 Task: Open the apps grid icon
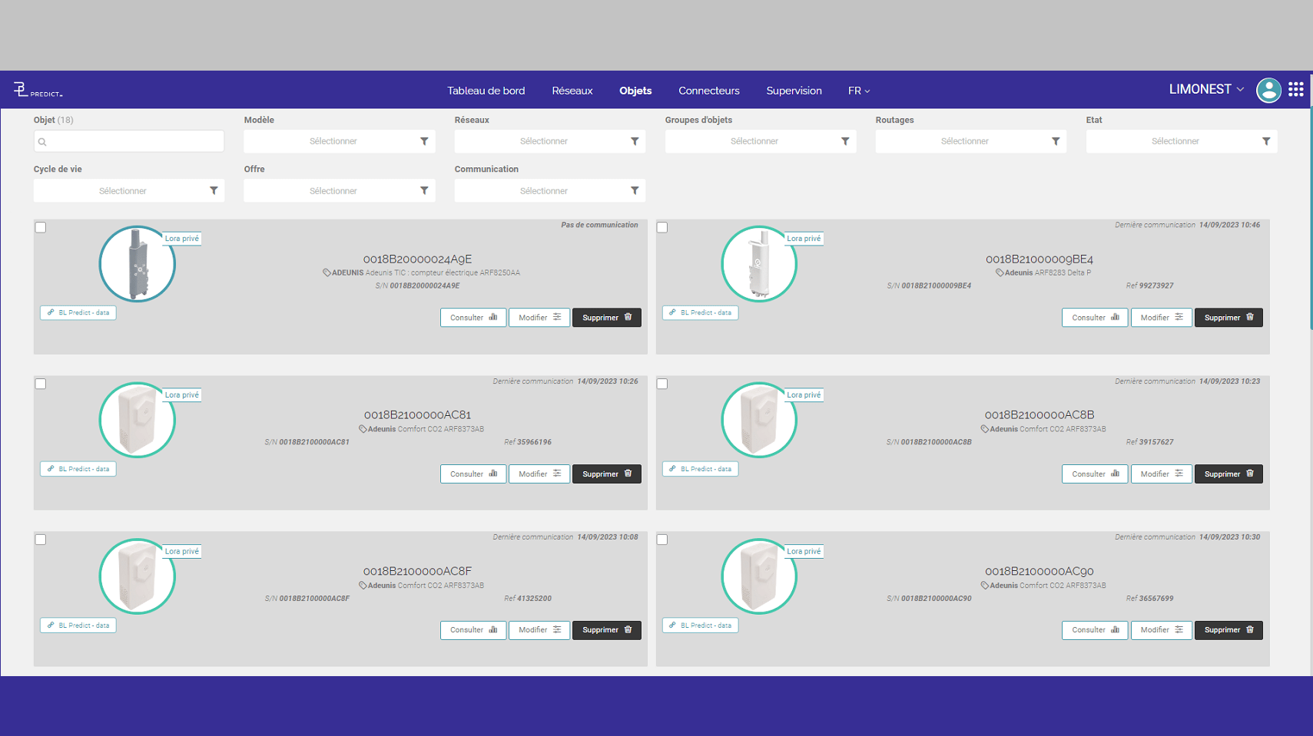point(1296,90)
